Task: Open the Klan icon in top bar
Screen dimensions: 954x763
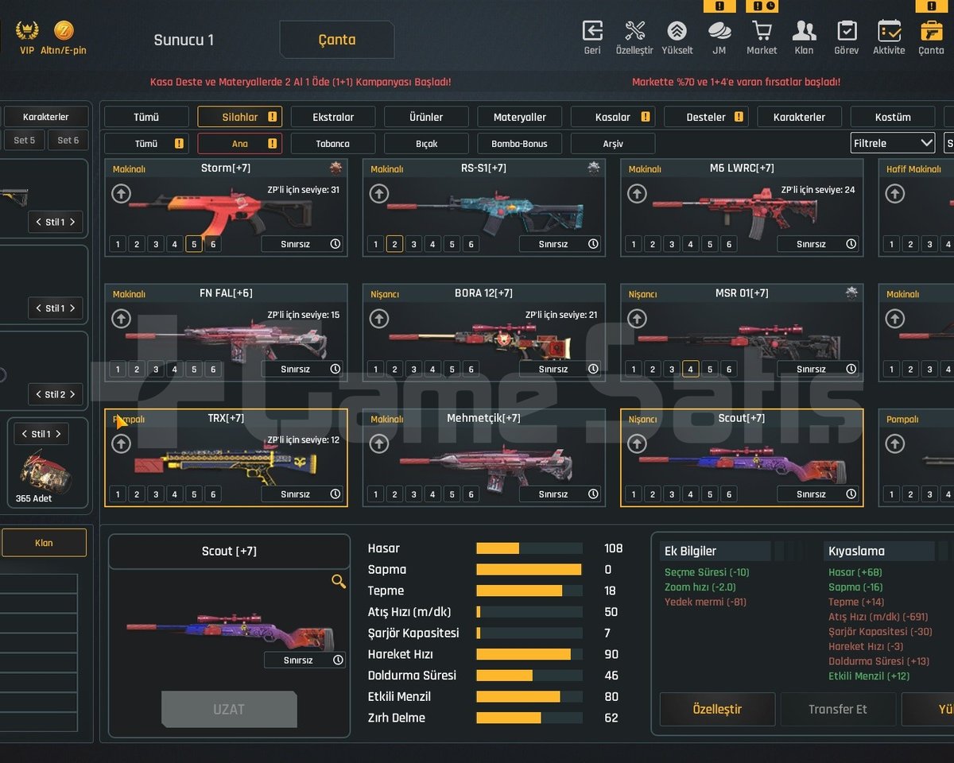Action: coord(804,32)
